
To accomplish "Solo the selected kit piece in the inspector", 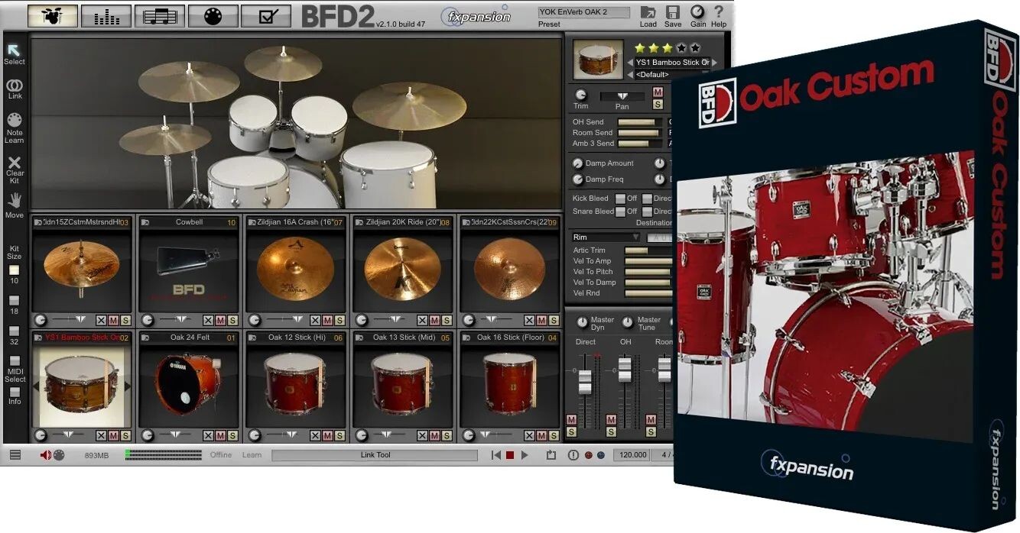I will coord(658,104).
